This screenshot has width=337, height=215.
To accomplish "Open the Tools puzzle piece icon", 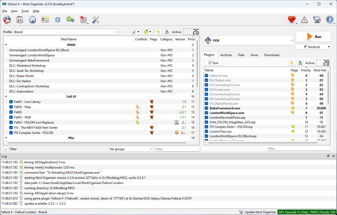I will (83, 20).
